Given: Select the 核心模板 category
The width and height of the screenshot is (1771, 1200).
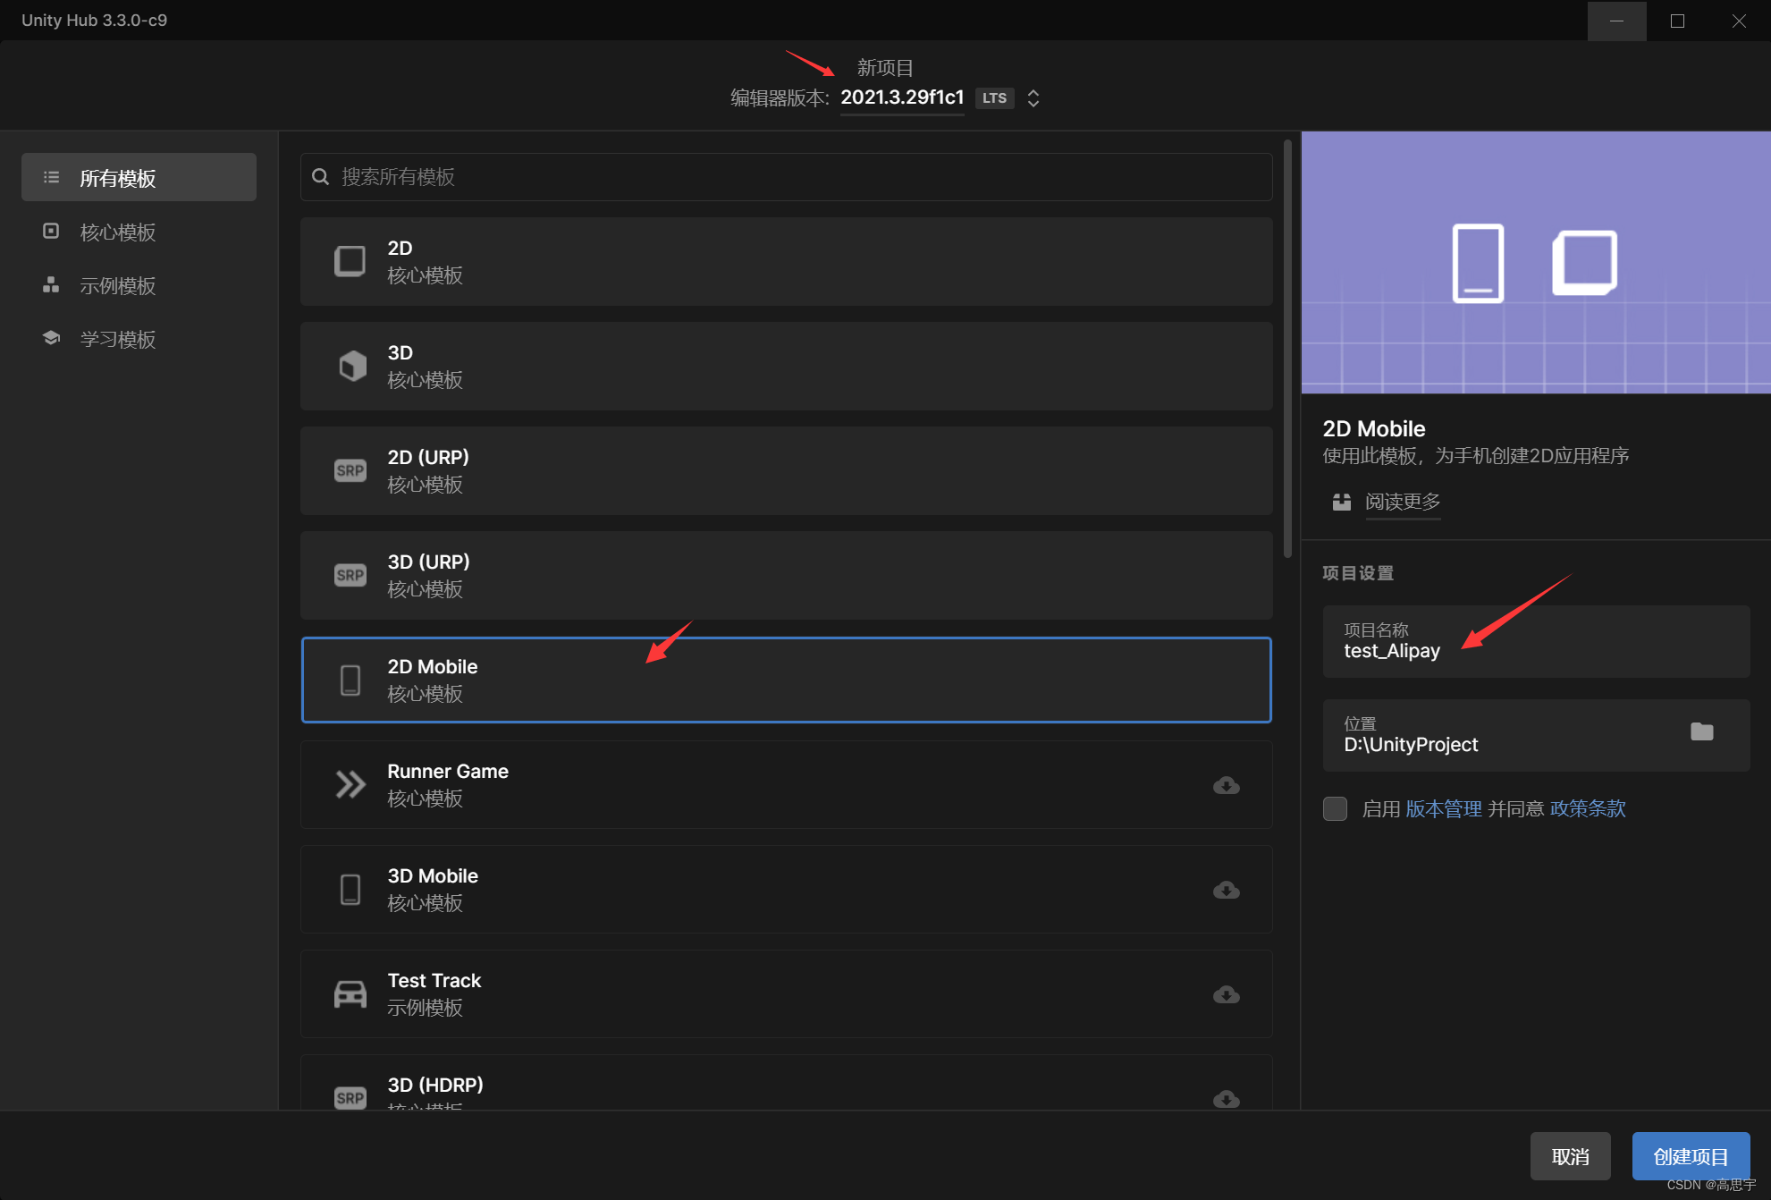Looking at the screenshot, I should tap(139, 232).
